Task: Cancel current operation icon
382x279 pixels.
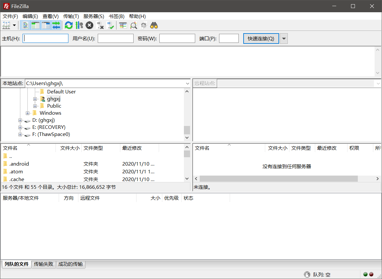Action: click(x=89, y=25)
